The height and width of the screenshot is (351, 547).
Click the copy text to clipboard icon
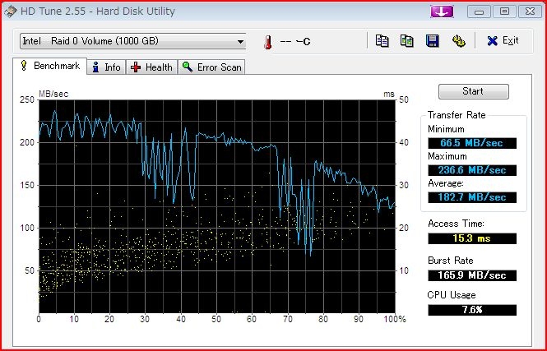tap(382, 41)
